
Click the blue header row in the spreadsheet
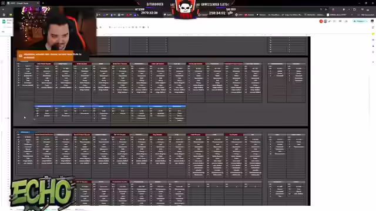point(110,106)
